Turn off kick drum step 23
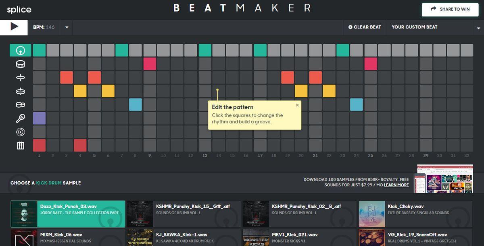This screenshot has height=246, width=484. click(343, 50)
